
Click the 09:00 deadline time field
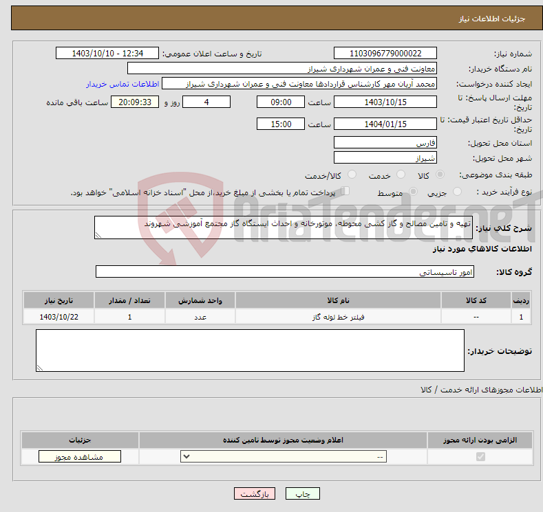click(x=281, y=102)
